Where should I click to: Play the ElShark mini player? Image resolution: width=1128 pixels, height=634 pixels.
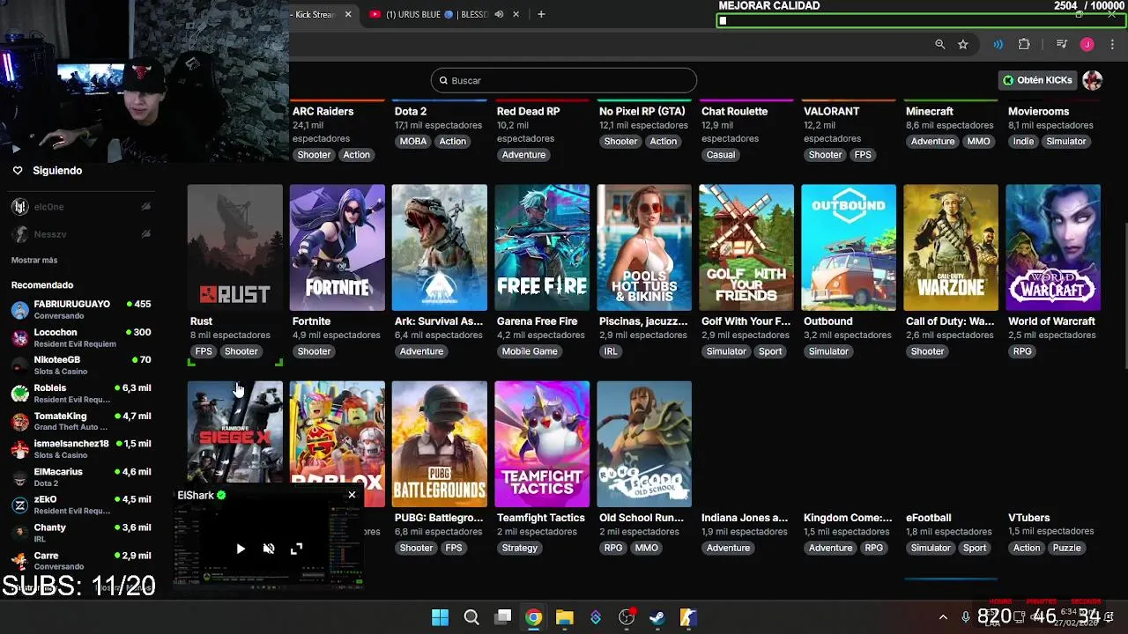tap(241, 549)
